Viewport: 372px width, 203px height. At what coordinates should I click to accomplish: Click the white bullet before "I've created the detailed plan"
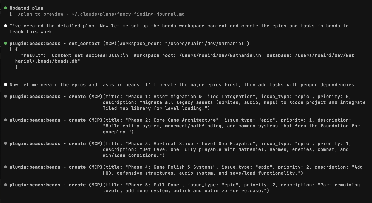pyautogui.click(x=6, y=26)
